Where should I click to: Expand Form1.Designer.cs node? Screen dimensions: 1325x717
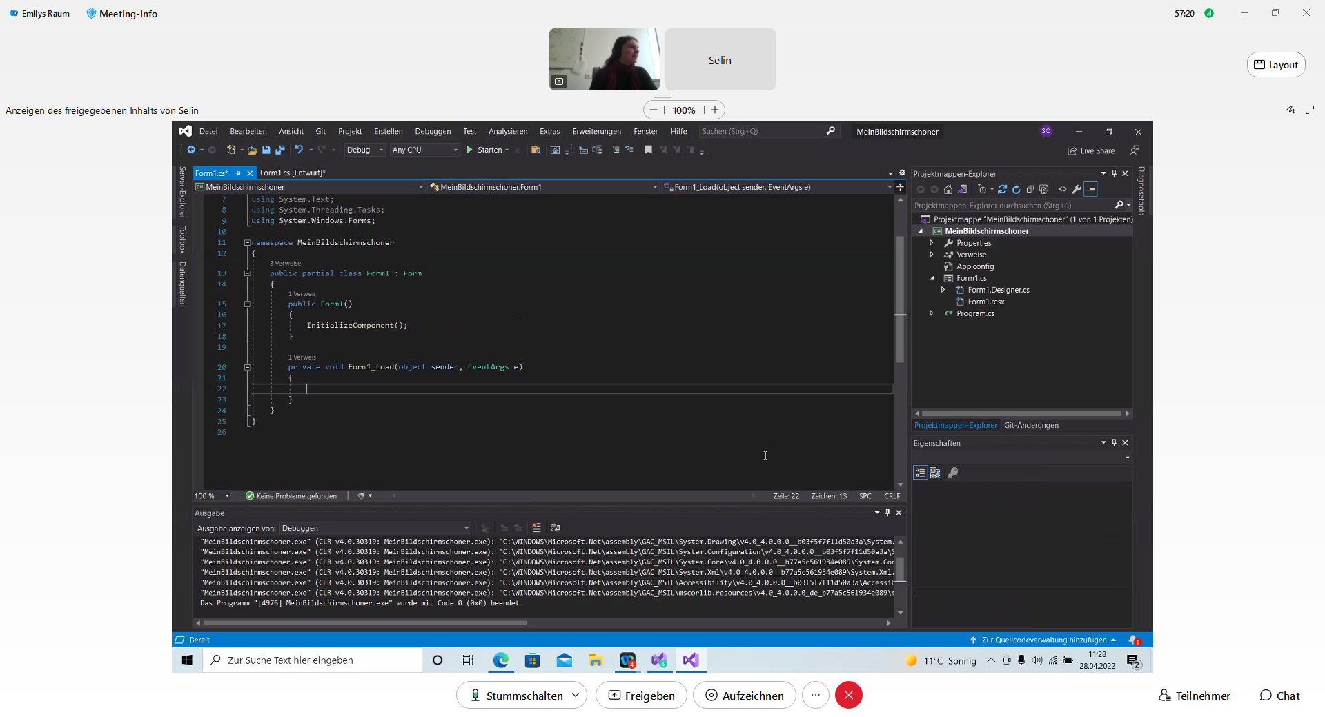coord(943,290)
